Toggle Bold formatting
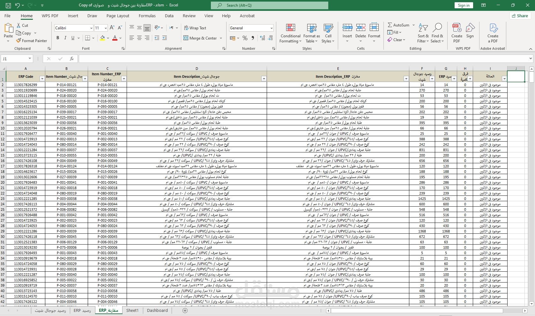The height and width of the screenshot is (316, 535). pyautogui.click(x=58, y=38)
